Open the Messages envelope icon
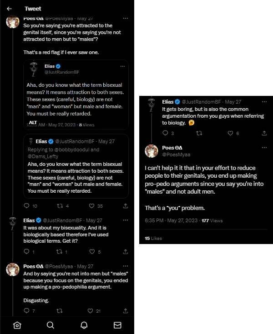Image resolution: width=273 pixels, height=334 pixels. (x=117, y=325)
